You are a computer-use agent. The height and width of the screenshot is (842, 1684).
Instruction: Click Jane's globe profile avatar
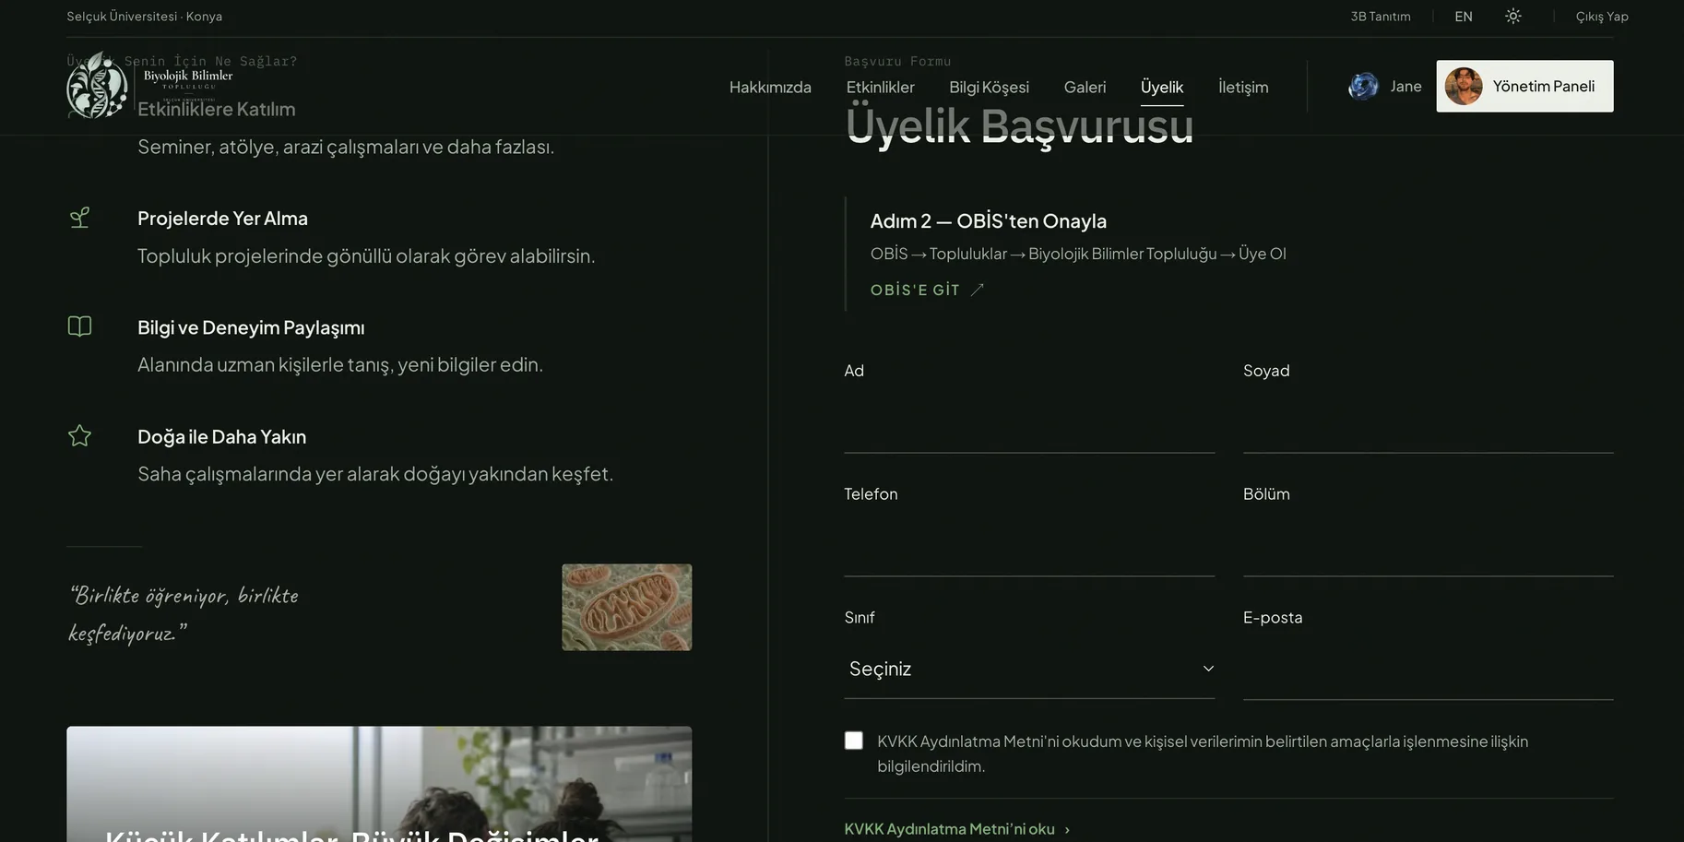(1363, 87)
